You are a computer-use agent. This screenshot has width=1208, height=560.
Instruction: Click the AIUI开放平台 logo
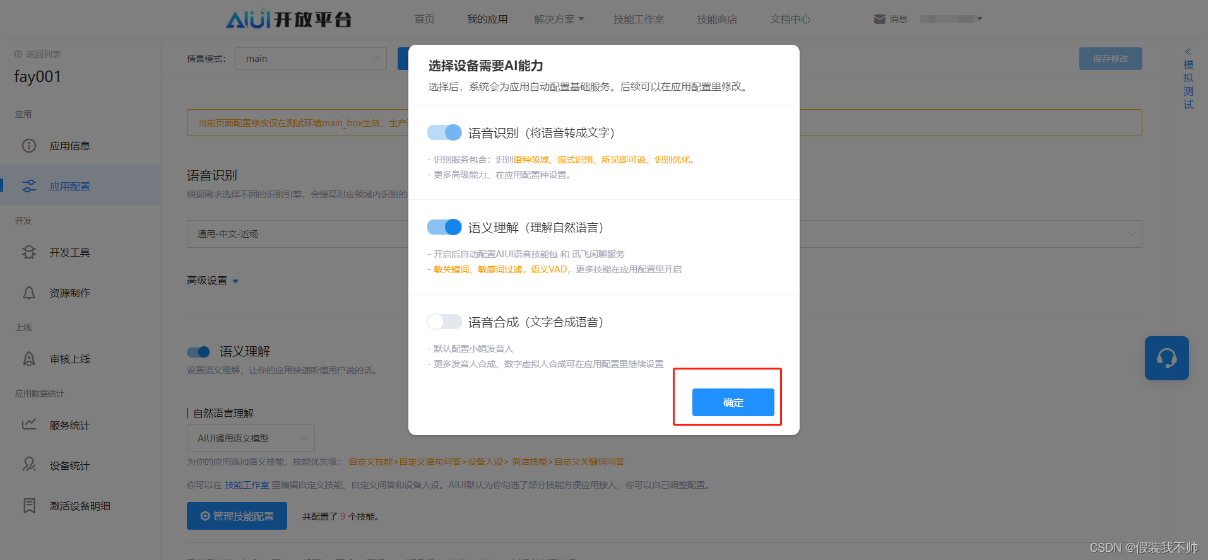(x=288, y=19)
